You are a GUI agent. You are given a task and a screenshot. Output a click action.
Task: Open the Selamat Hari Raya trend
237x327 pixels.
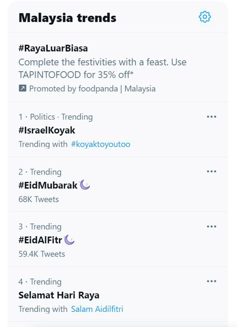point(59,295)
